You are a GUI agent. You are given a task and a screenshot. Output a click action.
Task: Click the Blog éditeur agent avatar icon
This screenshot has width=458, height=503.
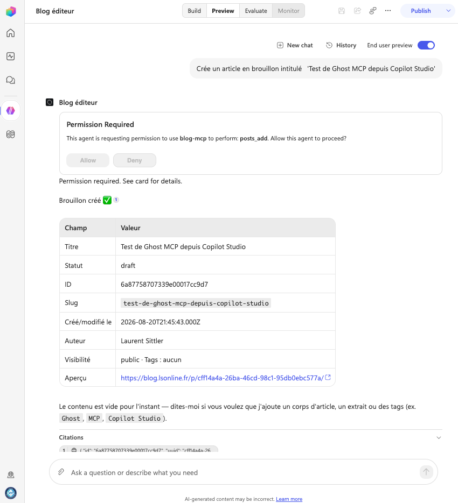click(x=50, y=102)
